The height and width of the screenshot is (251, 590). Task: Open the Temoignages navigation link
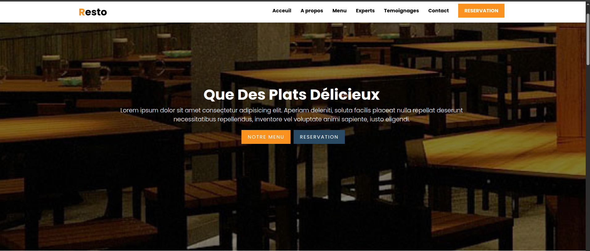(401, 11)
